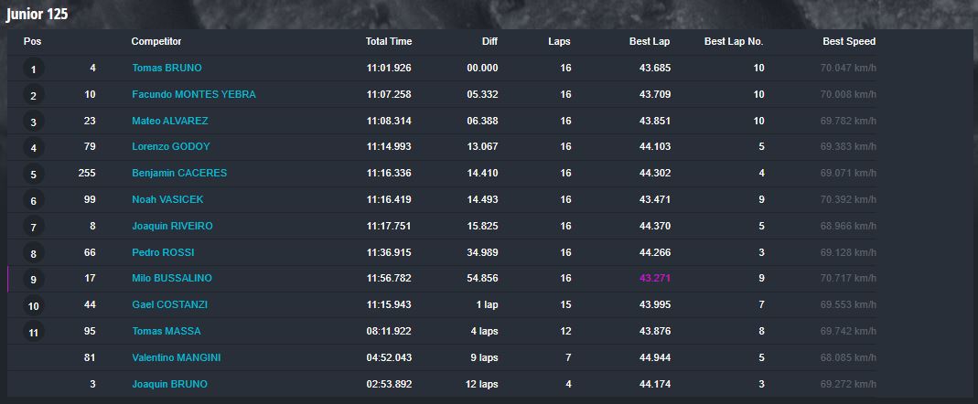Click the Junior 125 class heading
978x404 pixels.
[x=37, y=15]
